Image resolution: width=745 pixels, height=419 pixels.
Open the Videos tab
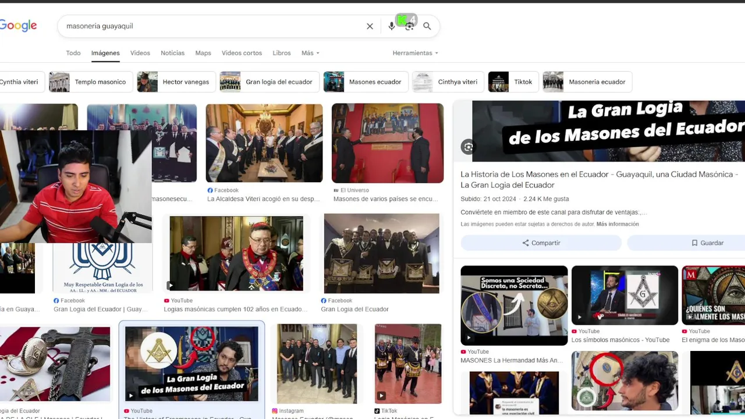tap(140, 53)
